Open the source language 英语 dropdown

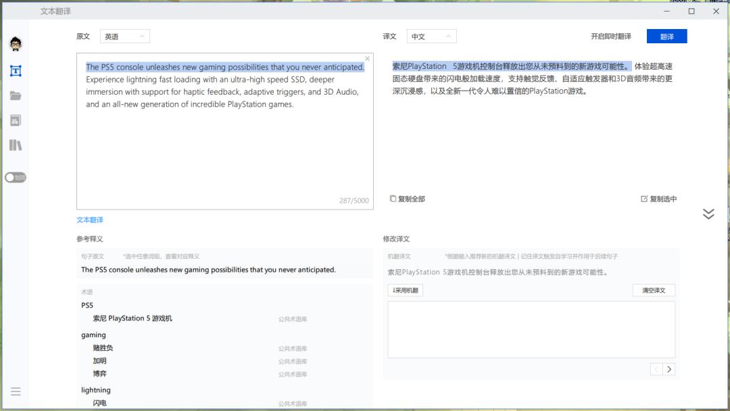click(x=125, y=36)
